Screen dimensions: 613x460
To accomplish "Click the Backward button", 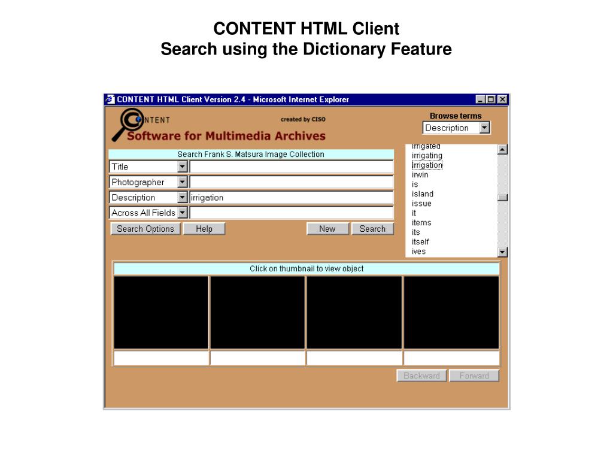I will pyautogui.click(x=421, y=376).
